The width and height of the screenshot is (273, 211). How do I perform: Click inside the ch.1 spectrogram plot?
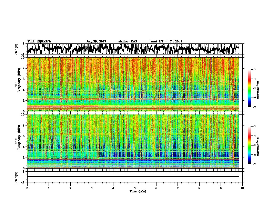[x=133, y=84]
